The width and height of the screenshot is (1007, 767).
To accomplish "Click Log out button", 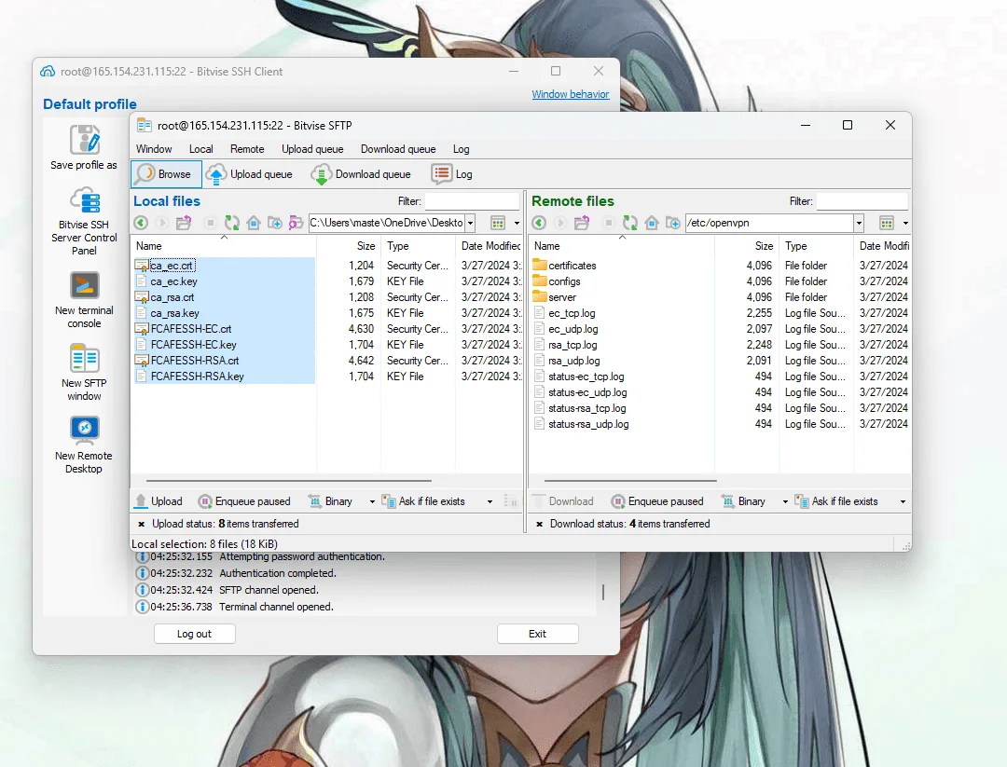I will [x=195, y=634].
